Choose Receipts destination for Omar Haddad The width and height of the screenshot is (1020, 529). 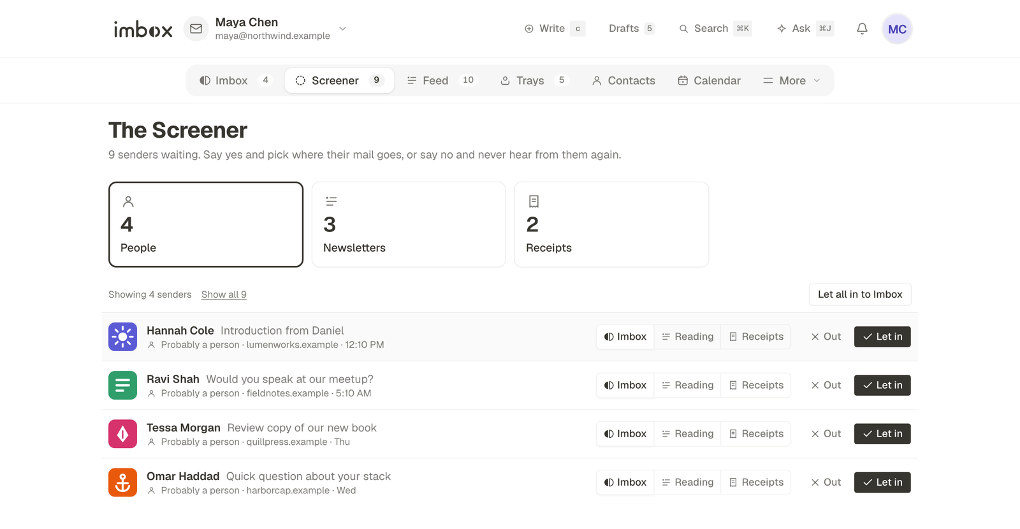[x=756, y=482]
